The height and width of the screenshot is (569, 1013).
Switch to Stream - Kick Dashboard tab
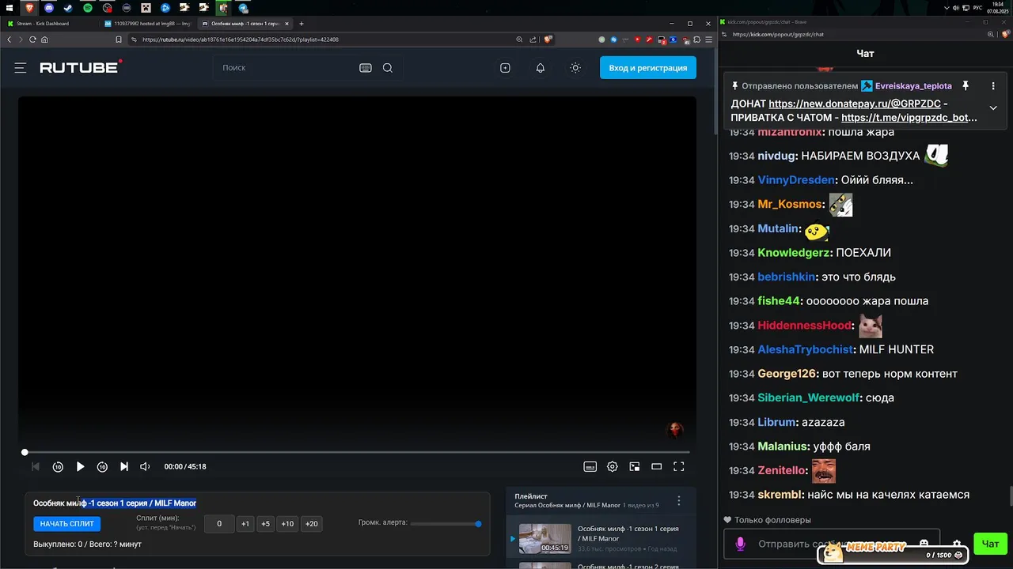coord(49,24)
